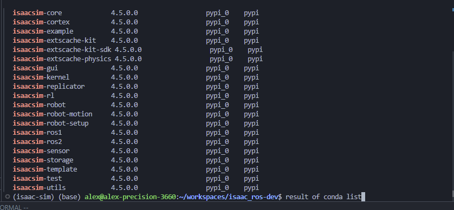Click the pypi channel on the isaacsim-template row
The height and width of the screenshot is (210, 454).
[x=251, y=169]
